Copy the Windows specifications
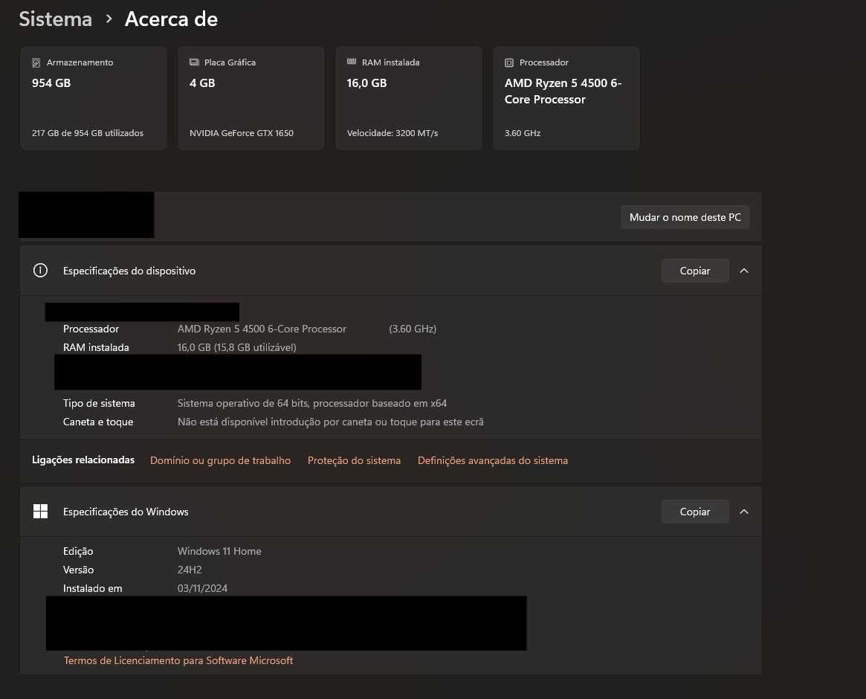The image size is (866, 699). point(695,512)
